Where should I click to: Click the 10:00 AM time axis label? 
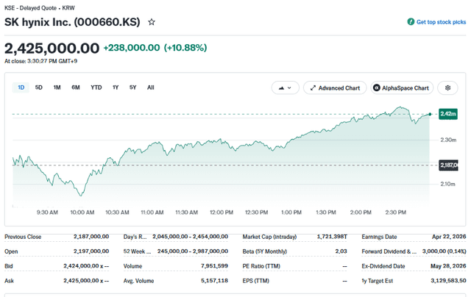click(82, 212)
